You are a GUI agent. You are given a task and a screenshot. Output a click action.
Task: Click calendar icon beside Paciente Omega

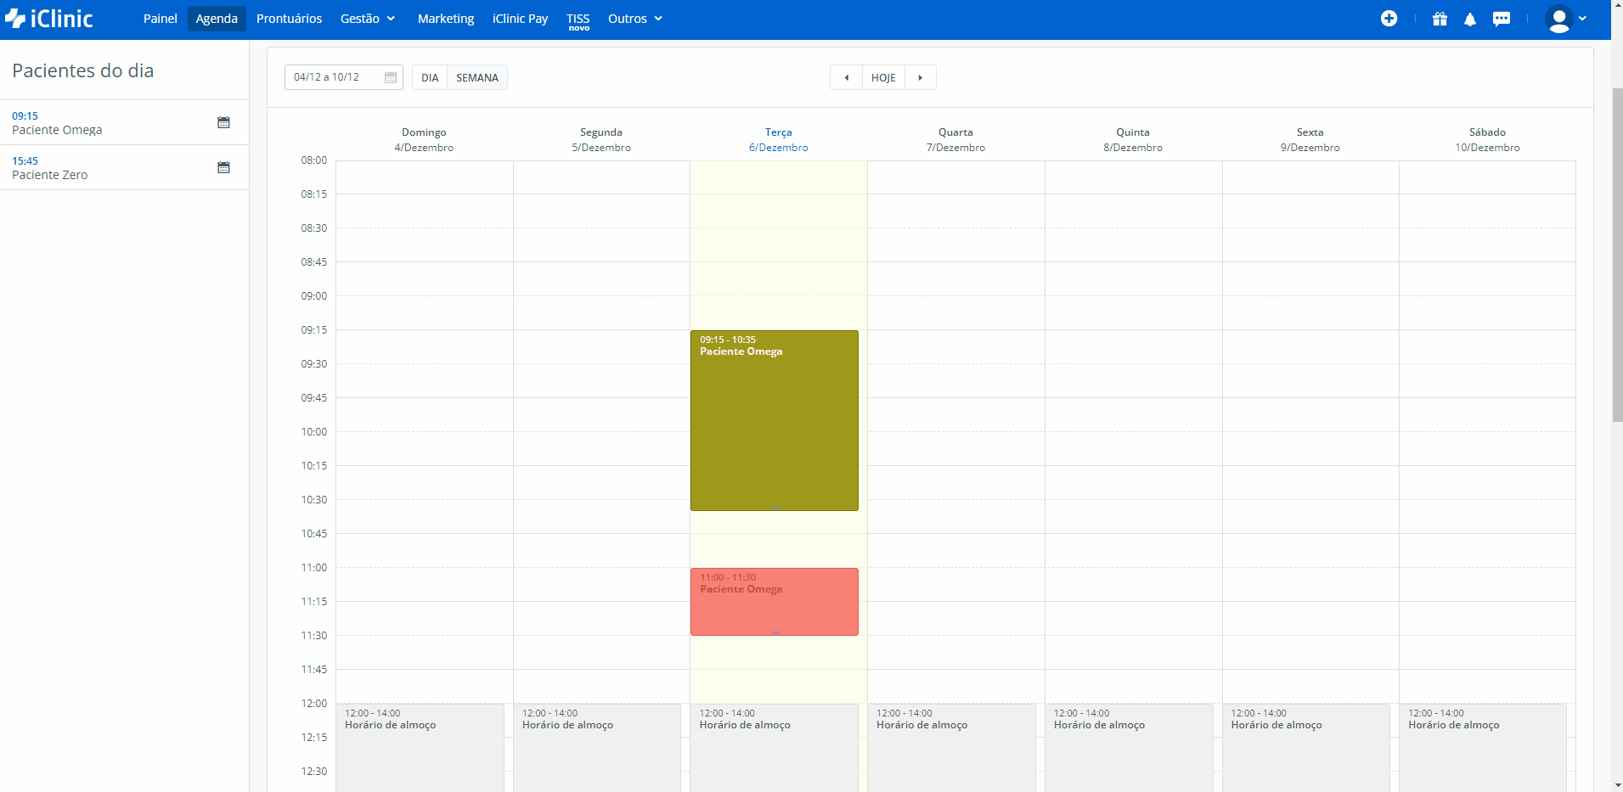pyautogui.click(x=223, y=123)
